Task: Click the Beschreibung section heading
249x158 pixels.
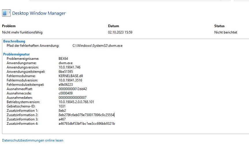Action: click(14, 41)
